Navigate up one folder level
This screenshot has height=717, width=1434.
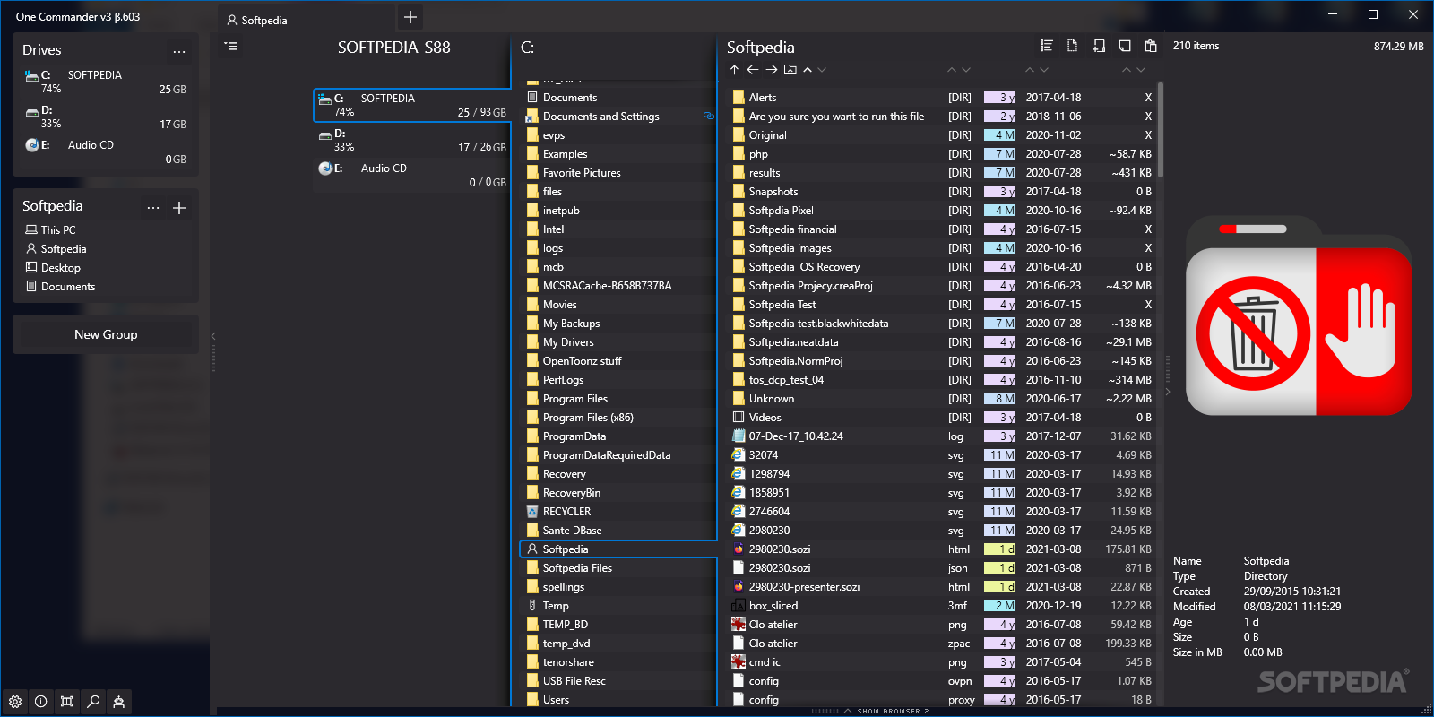(x=734, y=69)
